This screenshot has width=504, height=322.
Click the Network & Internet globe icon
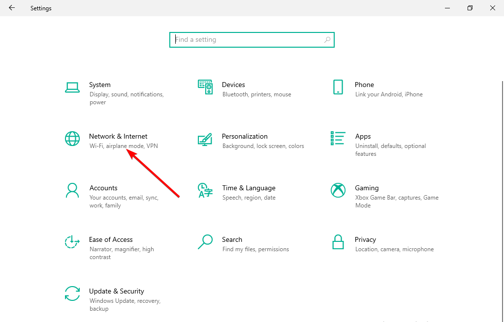point(72,139)
